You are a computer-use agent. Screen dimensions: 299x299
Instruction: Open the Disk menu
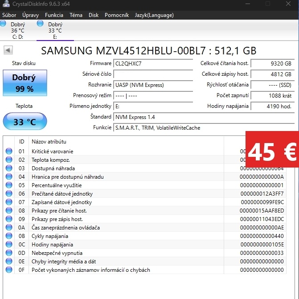pyautogui.click(x=94, y=15)
